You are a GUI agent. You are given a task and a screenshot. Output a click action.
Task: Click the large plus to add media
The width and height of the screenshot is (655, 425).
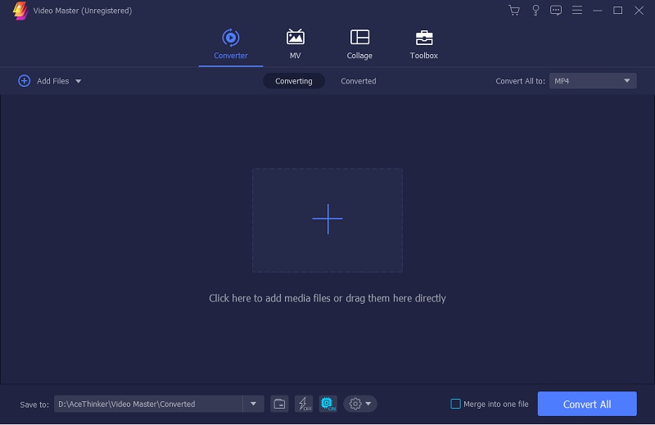[x=327, y=219]
